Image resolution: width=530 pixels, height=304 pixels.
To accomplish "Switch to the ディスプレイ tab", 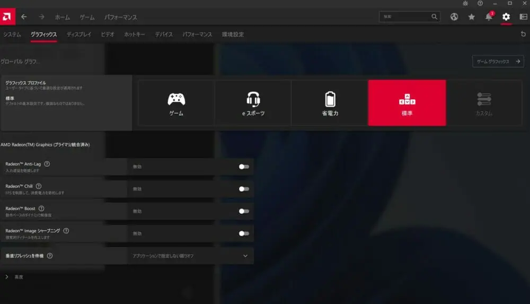I will 79,34.
